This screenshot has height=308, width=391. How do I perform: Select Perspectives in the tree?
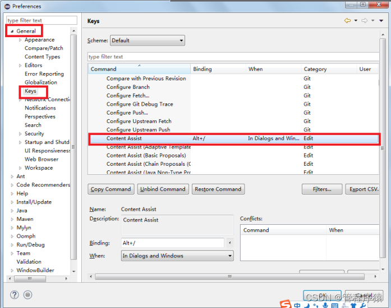pos(40,117)
